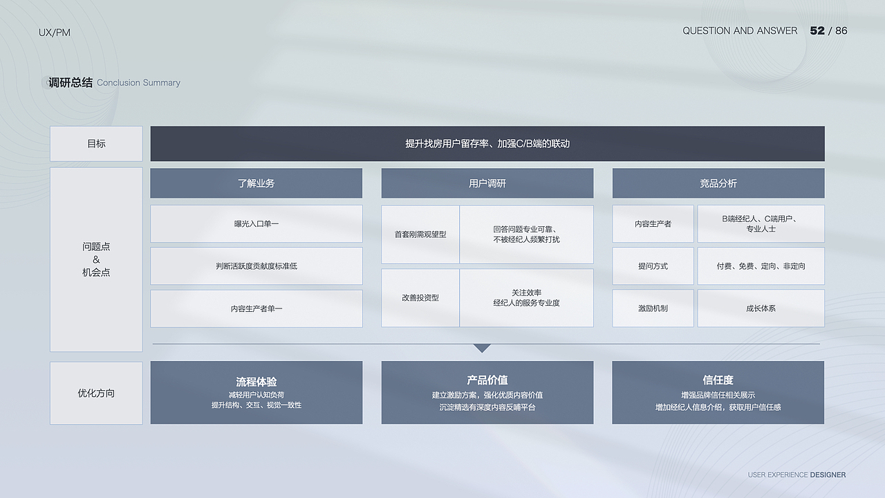Select the 曝光入口单一 box

click(x=257, y=223)
